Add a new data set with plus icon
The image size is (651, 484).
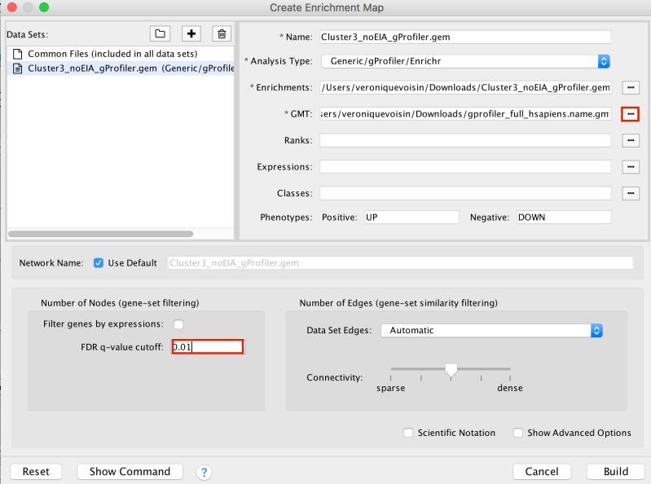(x=191, y=33)
